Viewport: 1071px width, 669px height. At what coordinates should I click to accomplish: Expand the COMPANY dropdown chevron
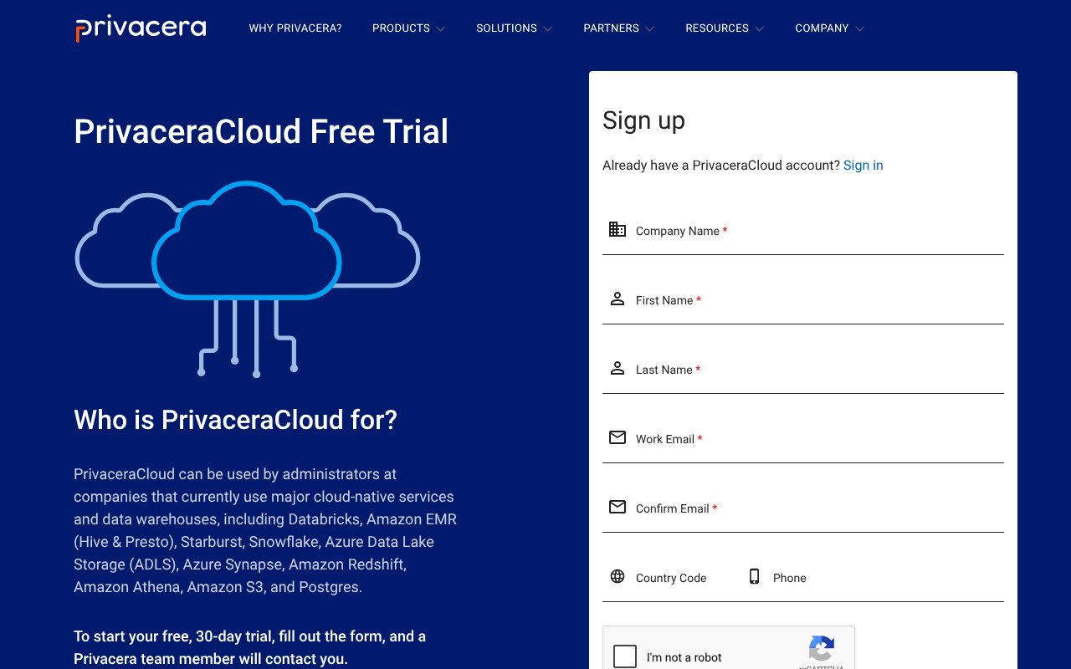[x=861, y=28]
